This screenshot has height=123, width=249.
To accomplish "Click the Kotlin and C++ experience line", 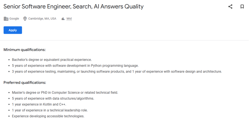I will tap(39, 104).
